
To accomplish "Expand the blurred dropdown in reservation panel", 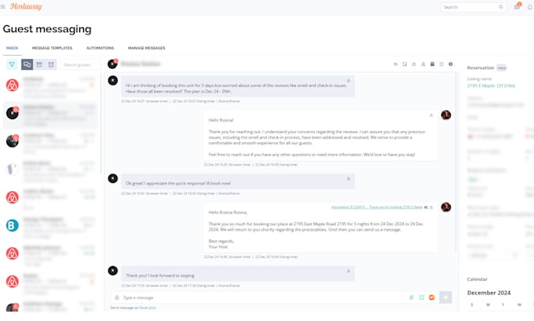I will tap(493, 255).
